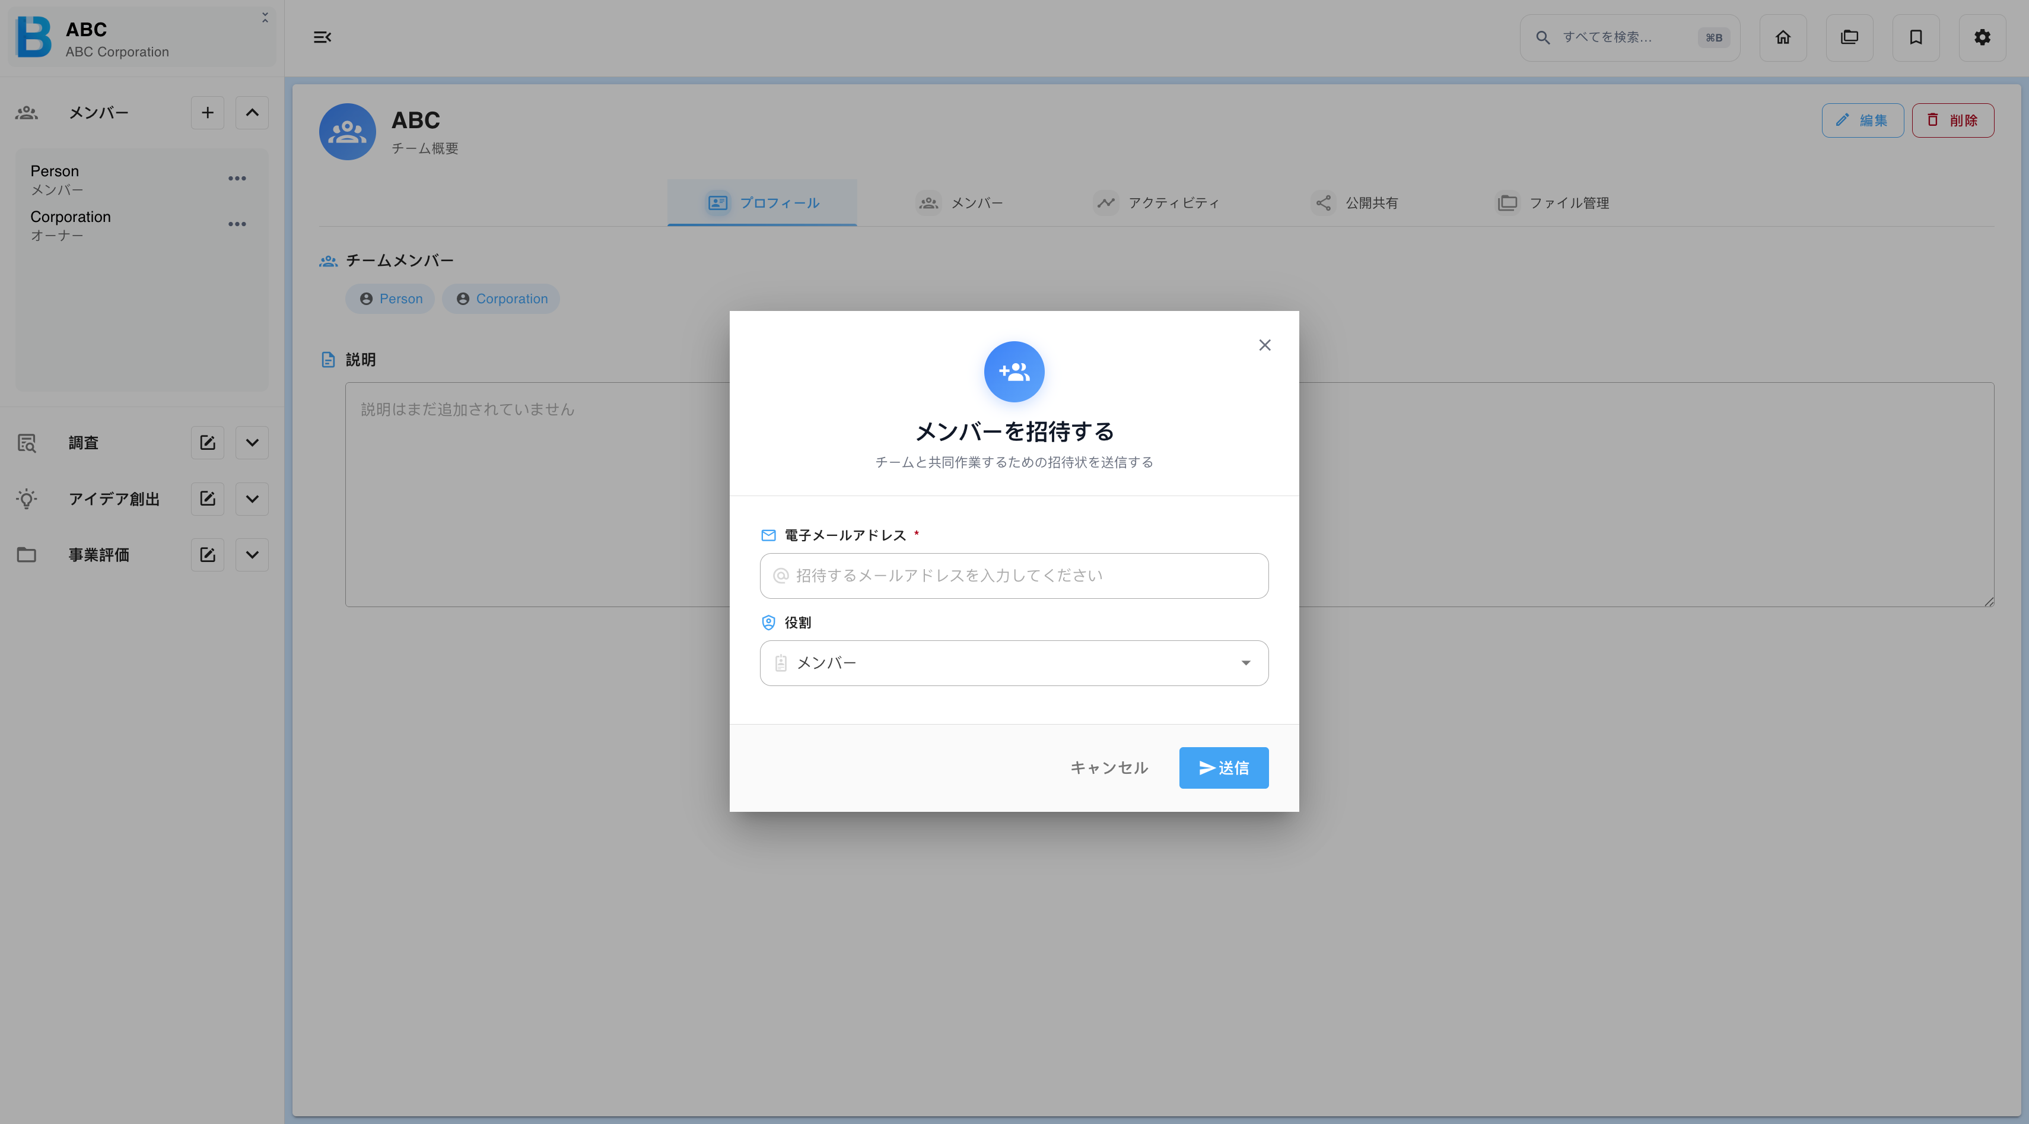Open the bookmark icon in top bar
Screen dimensions: 2029x1124
(1916, 37)
